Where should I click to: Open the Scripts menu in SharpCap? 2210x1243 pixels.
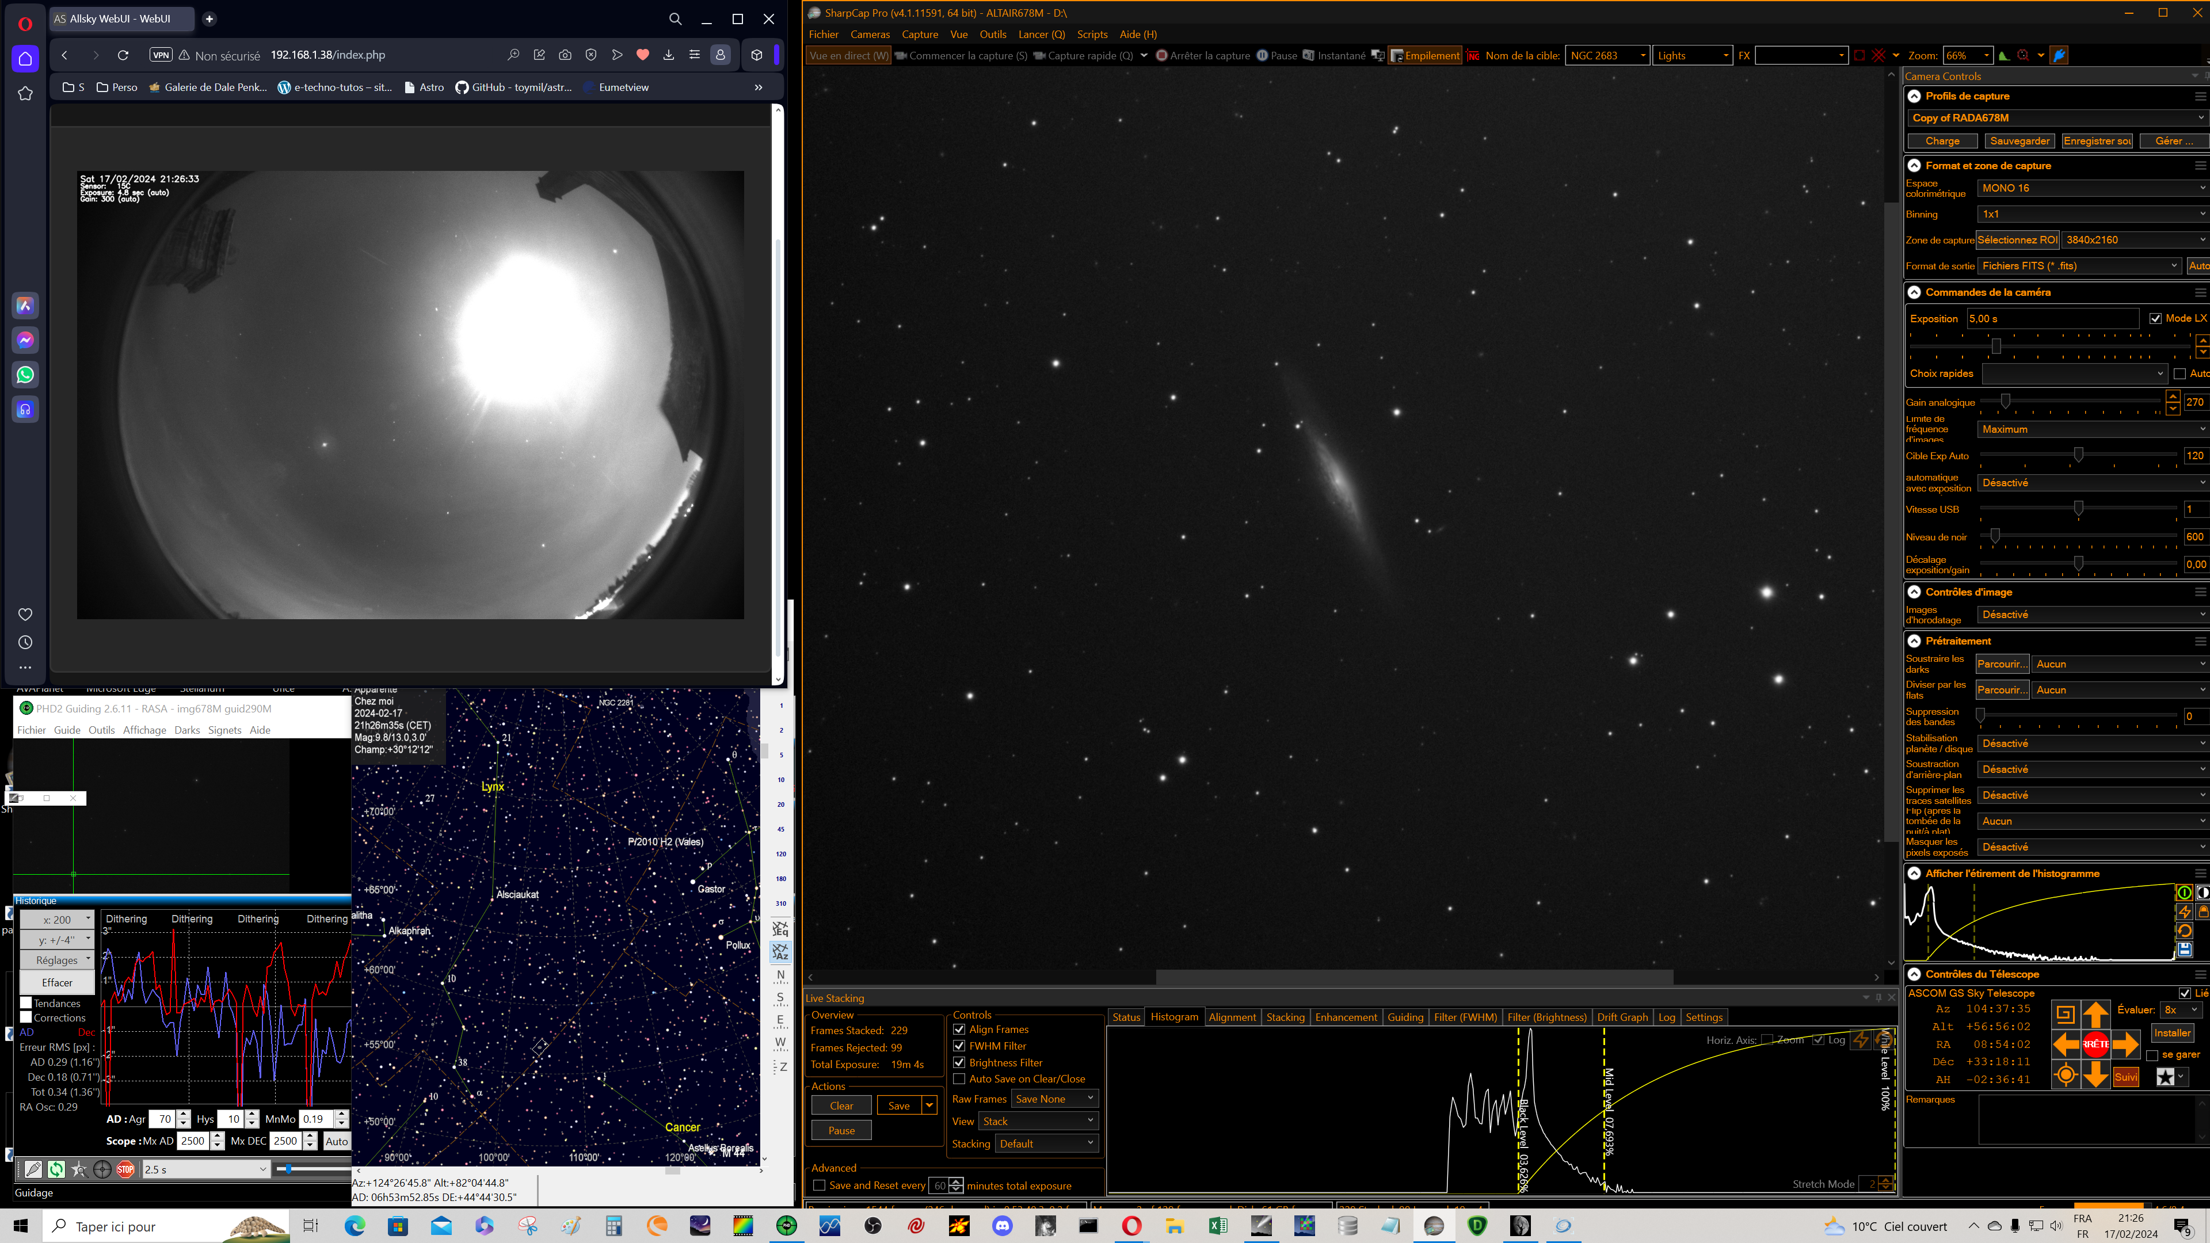[1092, 35]
